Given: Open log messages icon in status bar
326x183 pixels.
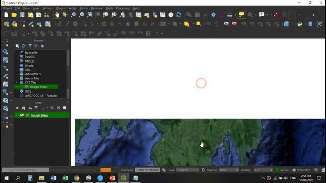Looking at the screenshot, I should (x=316, y=170).
